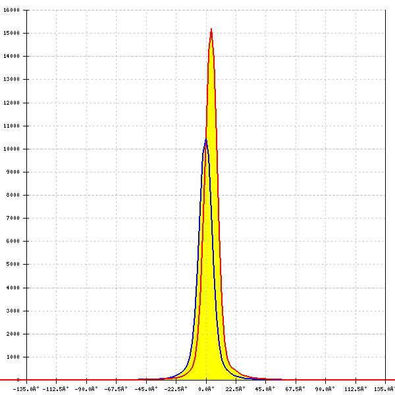395x395 pixels.
Task: Click the 22.5 x-axis label
Action: tap(235, 389)
